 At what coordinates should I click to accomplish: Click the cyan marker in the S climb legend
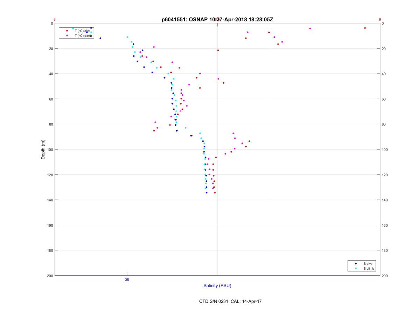coord(356,269)
